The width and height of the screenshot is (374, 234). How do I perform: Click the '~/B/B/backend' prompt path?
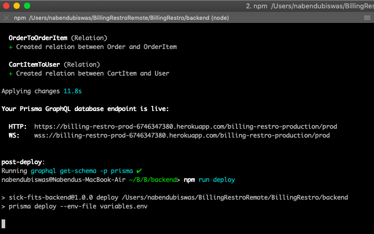pos(153,180)
